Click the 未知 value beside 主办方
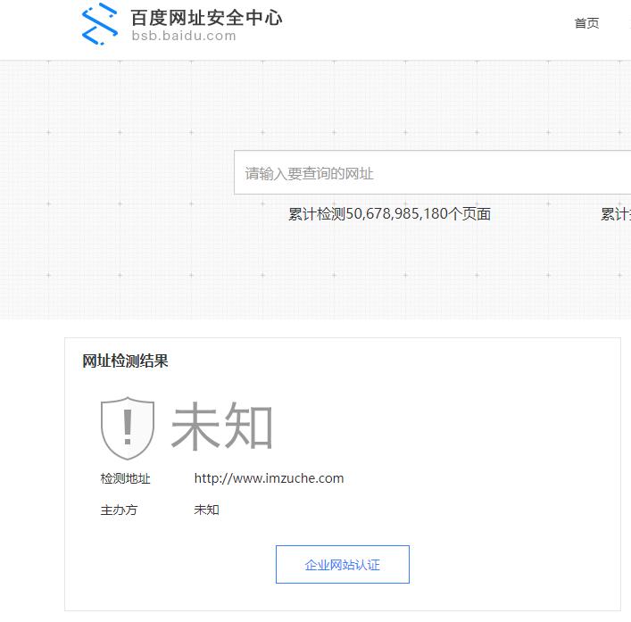 (x=206, y=510)
